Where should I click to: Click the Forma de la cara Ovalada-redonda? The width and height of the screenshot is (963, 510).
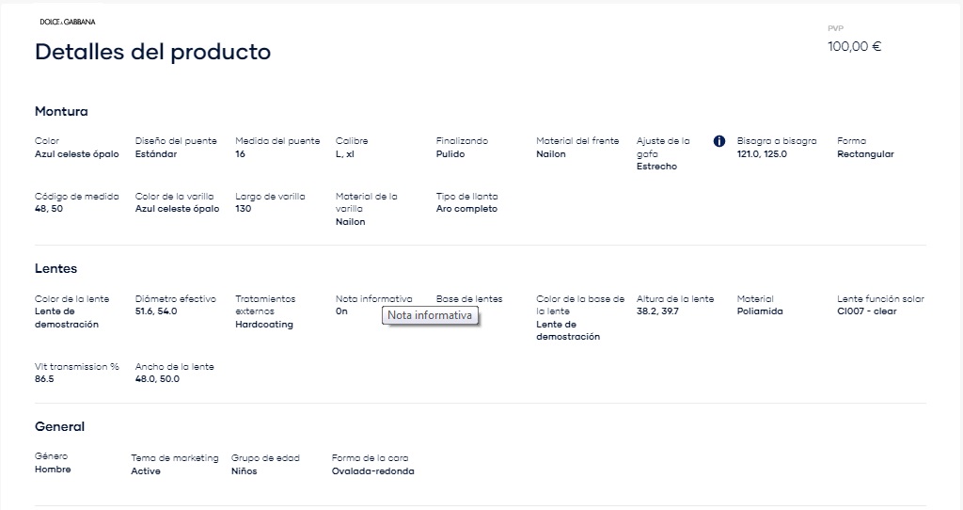[x=372, y=471]
